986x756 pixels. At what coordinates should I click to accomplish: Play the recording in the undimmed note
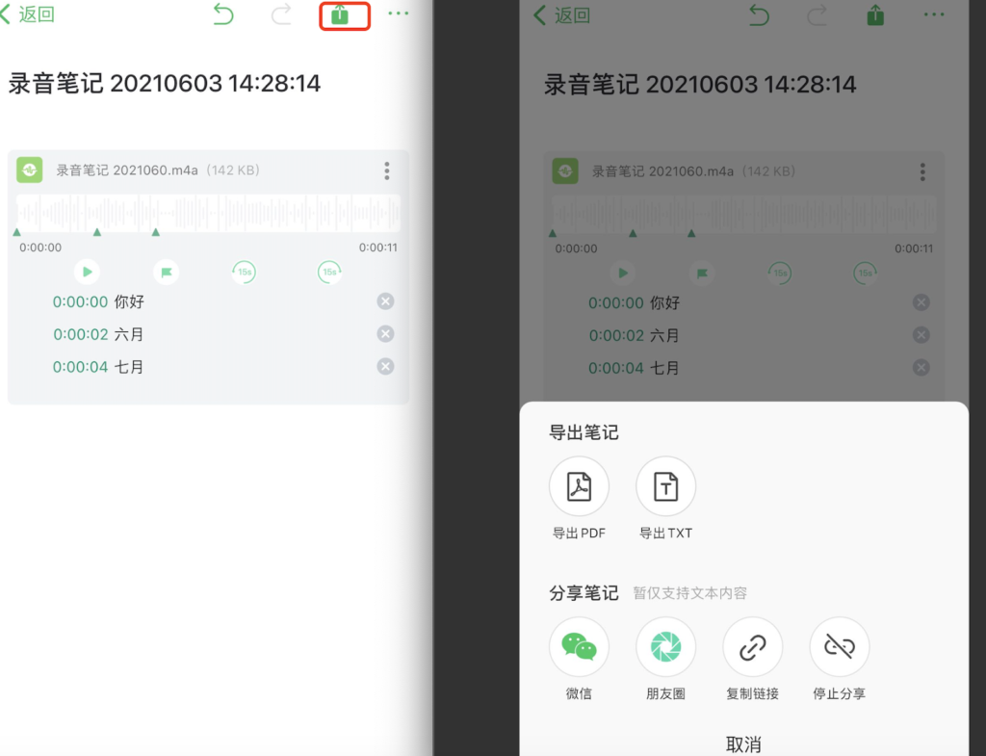87,273
